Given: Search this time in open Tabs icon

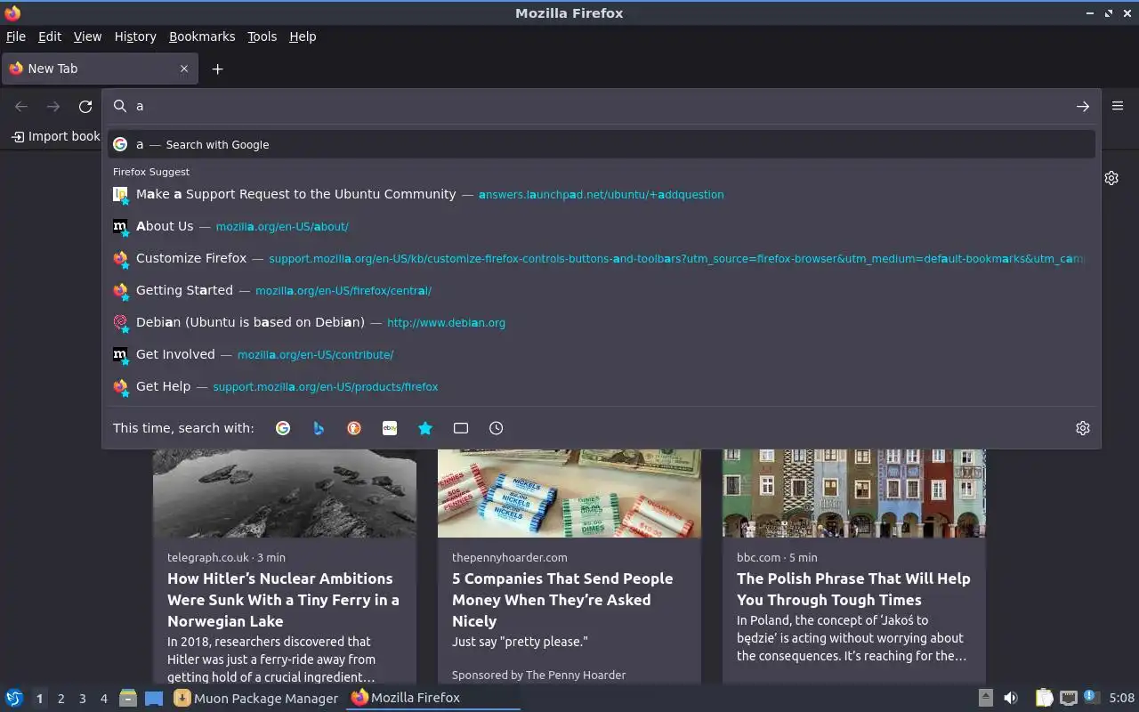Looking at the screenshot, I should (461, 428).
